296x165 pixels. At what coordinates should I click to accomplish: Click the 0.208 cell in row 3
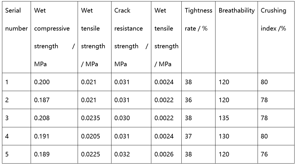(x=42, y=118)
